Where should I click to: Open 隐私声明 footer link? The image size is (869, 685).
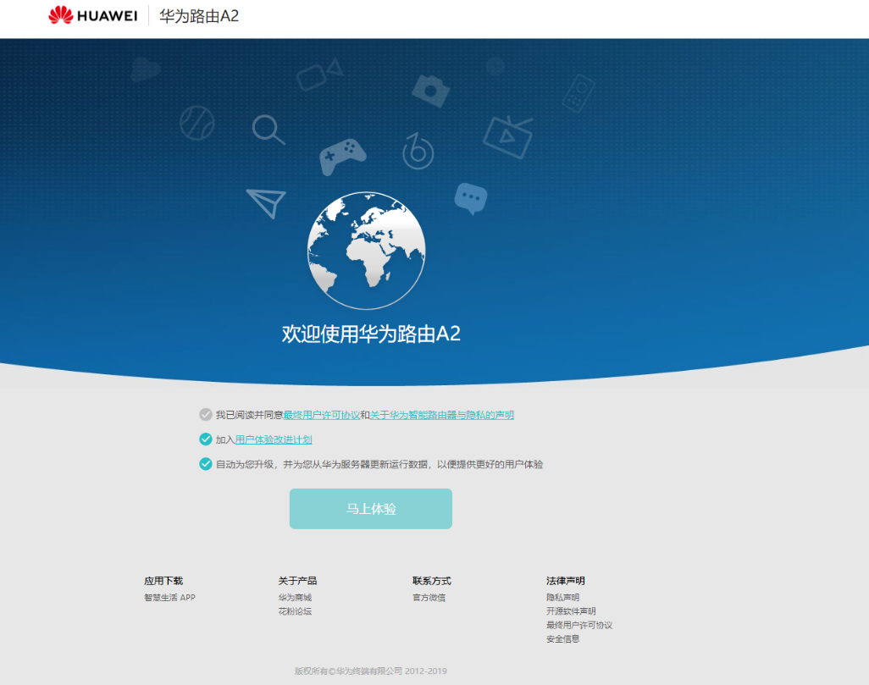563,598
